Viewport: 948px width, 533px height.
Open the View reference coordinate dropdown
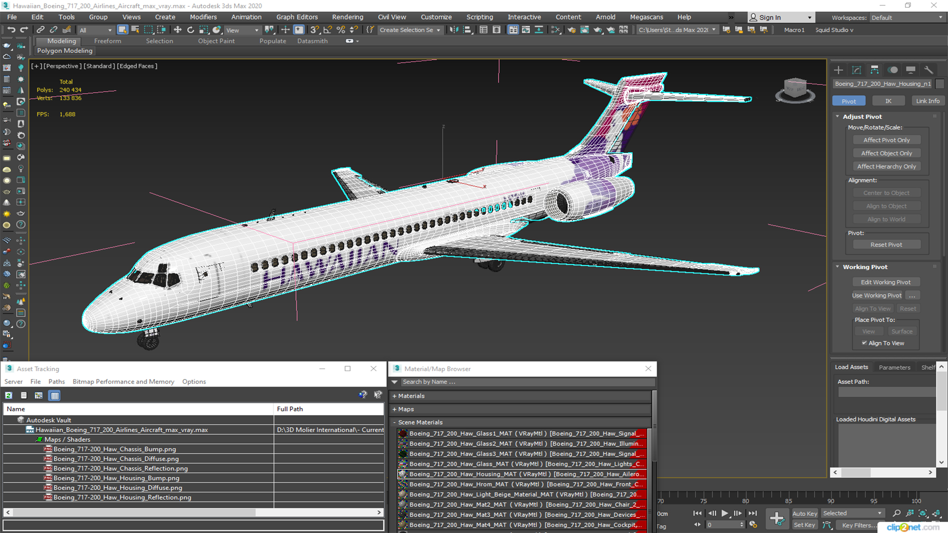click(242, 30)
